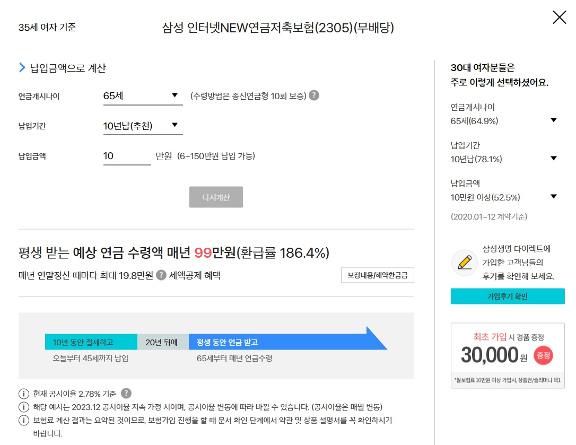Expand the 10만원 이상(52.5%) statistics dropdown
Image resolution: width=576 pixels, height=445 pixels.
click(x=504, y=197)
